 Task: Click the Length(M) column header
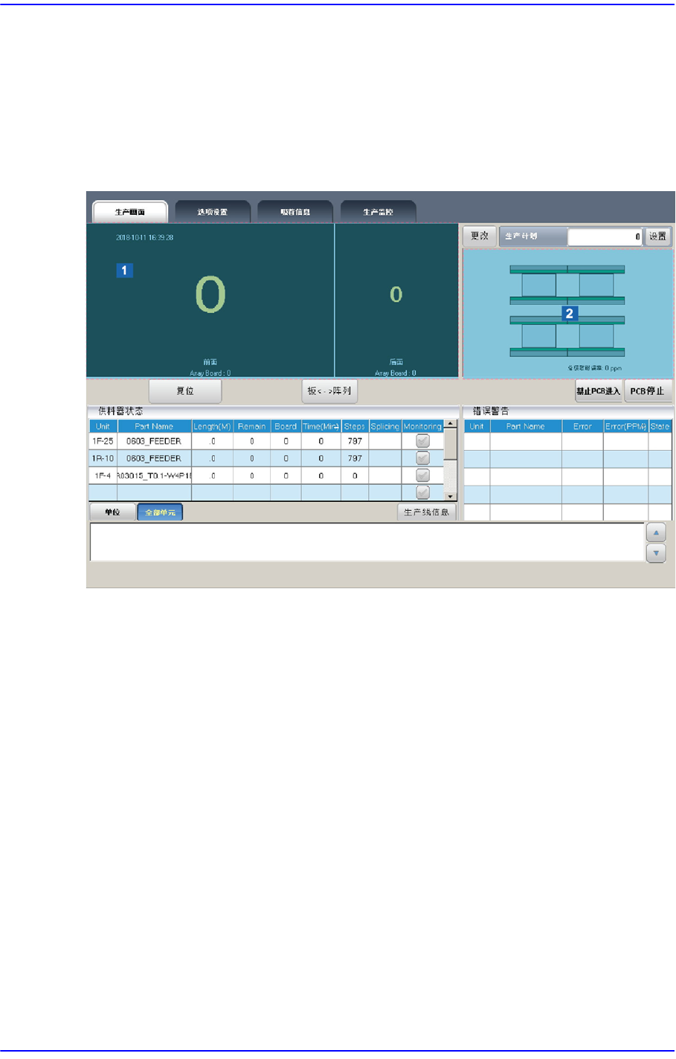pos(212,426)
